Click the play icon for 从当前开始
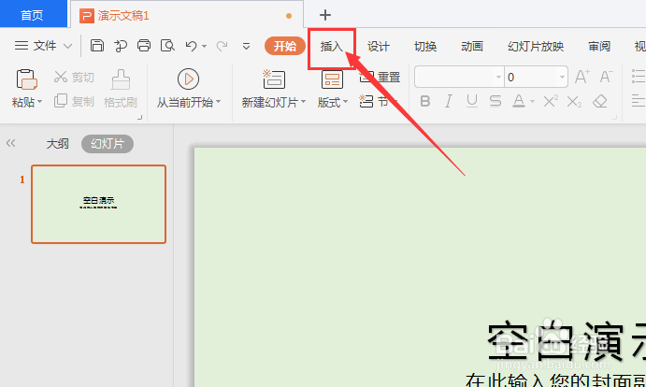646x387 pixels. (188, 79)
